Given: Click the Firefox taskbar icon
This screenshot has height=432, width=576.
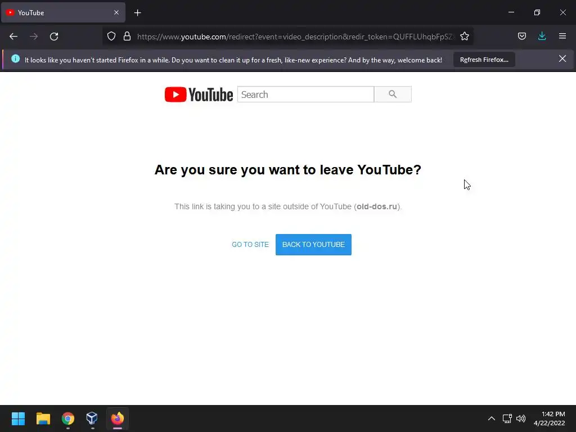Looking at the screenshot, I should [118, 418].
